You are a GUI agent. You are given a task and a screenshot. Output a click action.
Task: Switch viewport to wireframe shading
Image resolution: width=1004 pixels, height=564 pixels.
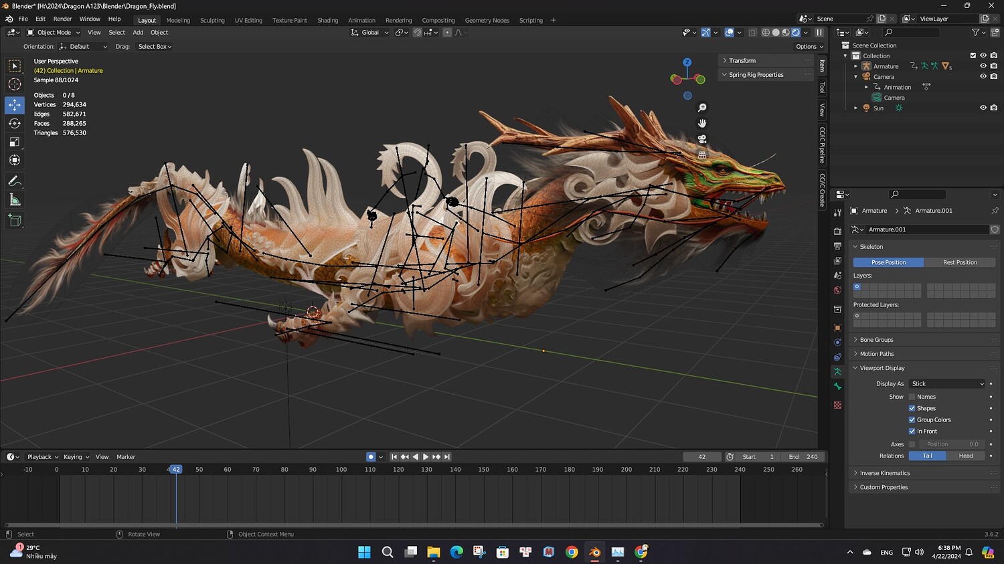pyautogui.click(x=766, y=32)
